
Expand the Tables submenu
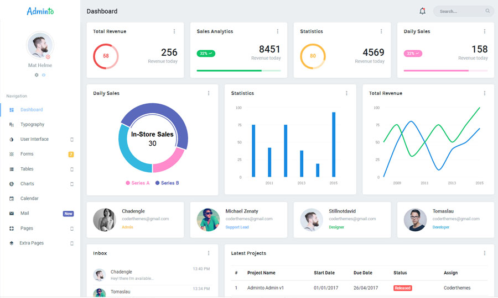point(71,169)
